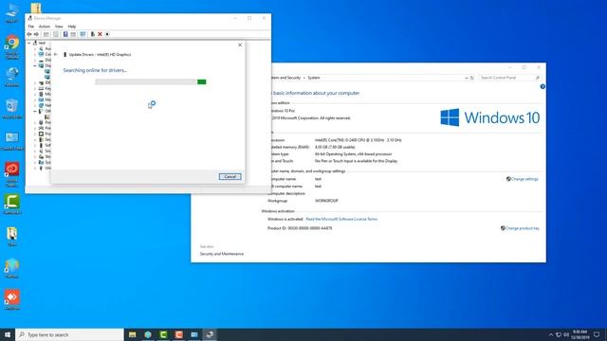Click the back arrow in Update Drivers dialog

[x=56, y=55]
